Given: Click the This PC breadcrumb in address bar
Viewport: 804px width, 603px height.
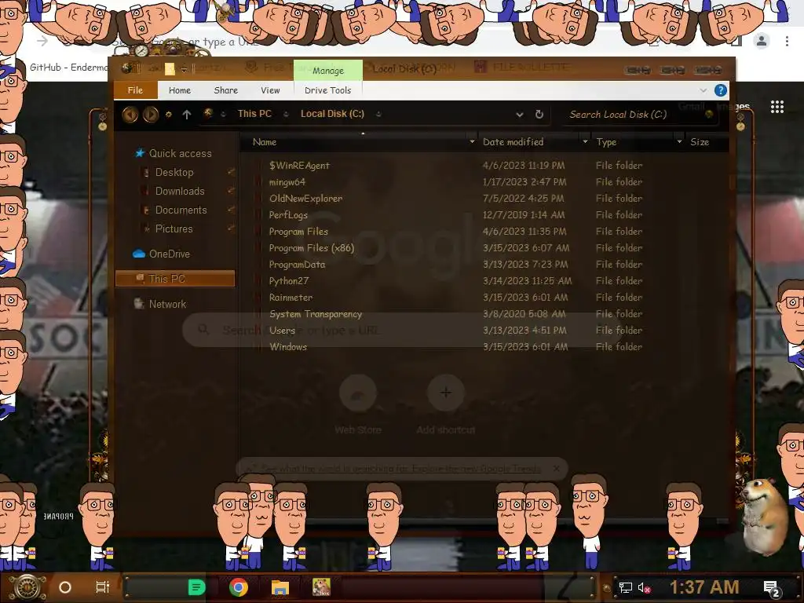Looking at the screenshot, I should pyautogui.click(x=254, y=114).
